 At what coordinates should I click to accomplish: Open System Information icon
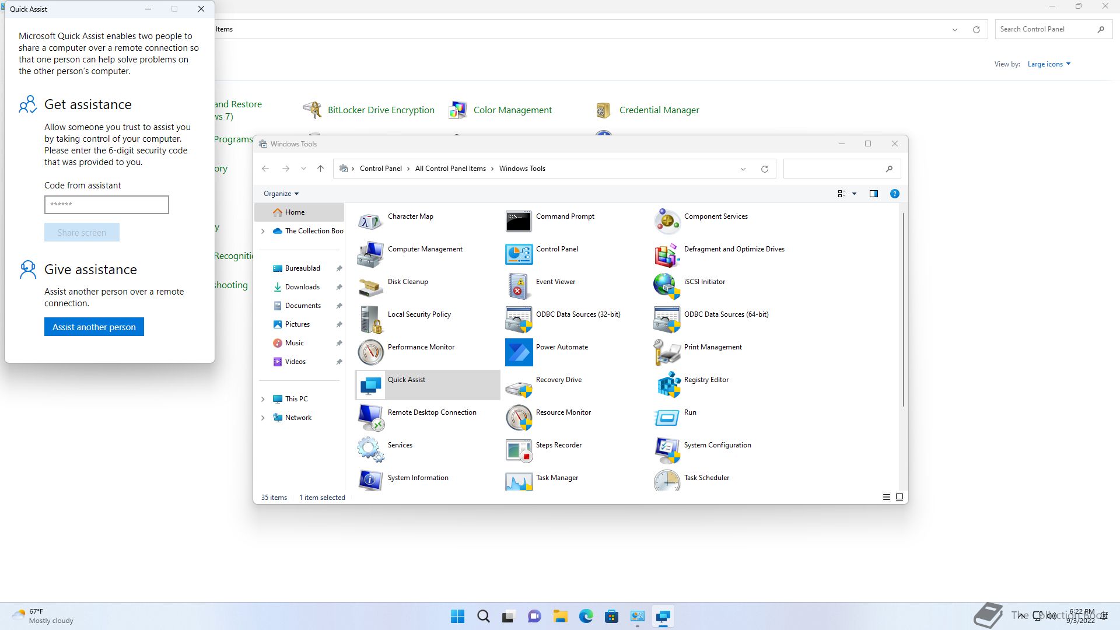[370, 480]
